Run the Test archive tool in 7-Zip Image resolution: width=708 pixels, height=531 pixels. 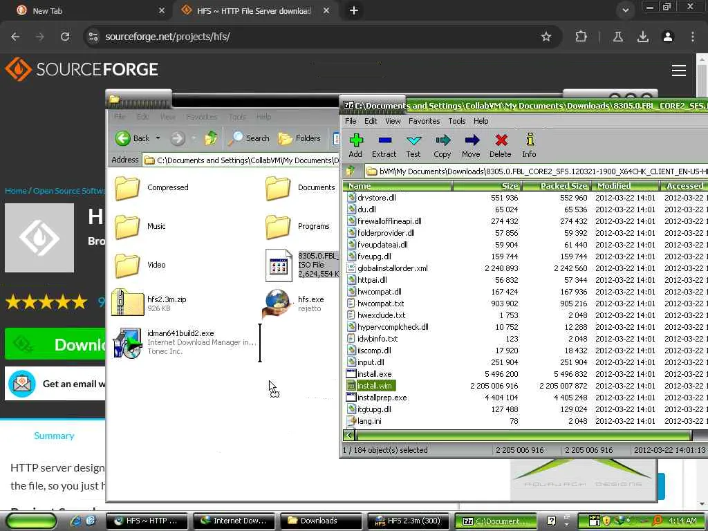(413, 145)
